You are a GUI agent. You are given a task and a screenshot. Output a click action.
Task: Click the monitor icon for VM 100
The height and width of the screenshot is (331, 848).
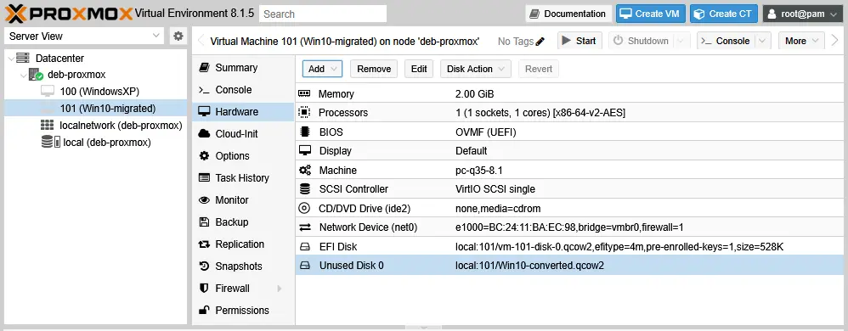pyautogui.click(x=48, y=92)
